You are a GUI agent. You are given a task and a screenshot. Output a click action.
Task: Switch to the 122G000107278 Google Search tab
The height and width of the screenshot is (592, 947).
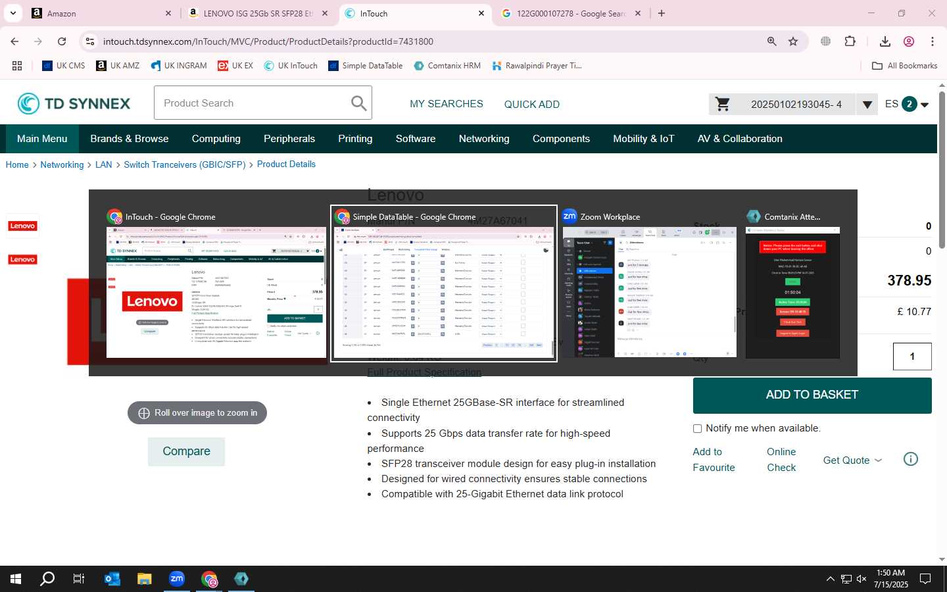click(571, 13)
